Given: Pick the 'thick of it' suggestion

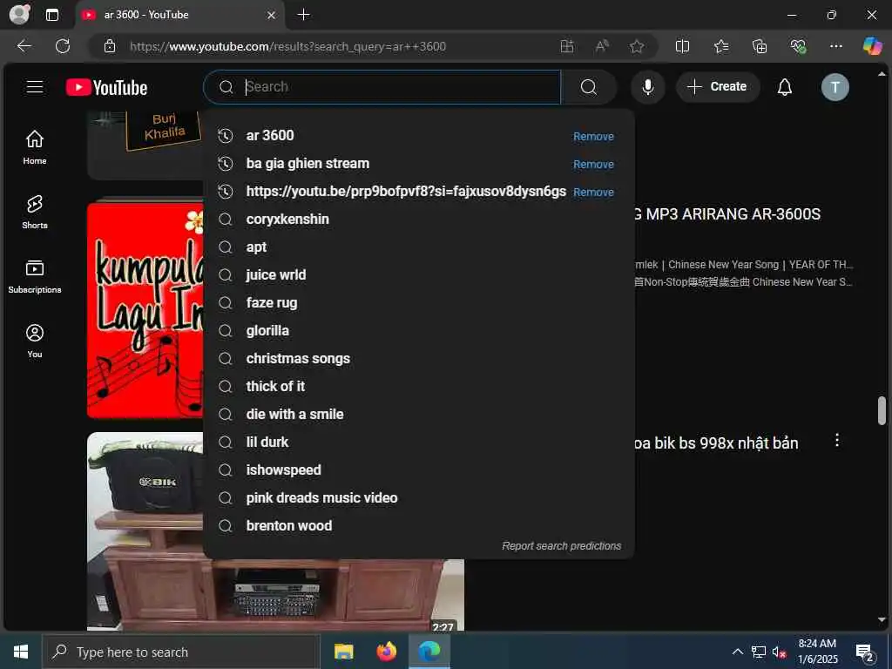Looking at the screenshot, I should pos(418,386).
